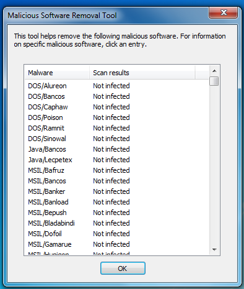Click the scrollbar down arrow
The height and width of the screenshot is (289, 244).
coord(214,250)
